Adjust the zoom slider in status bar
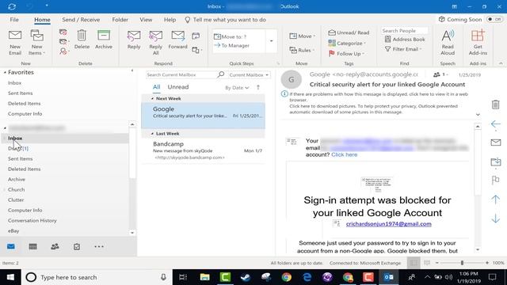This screenshot has width=507, height=285. pyautogui.click(x=462, y=263)
